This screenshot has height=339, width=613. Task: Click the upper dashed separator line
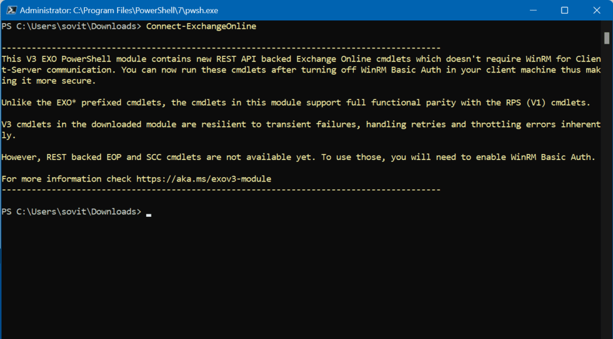tap(221, 48)
